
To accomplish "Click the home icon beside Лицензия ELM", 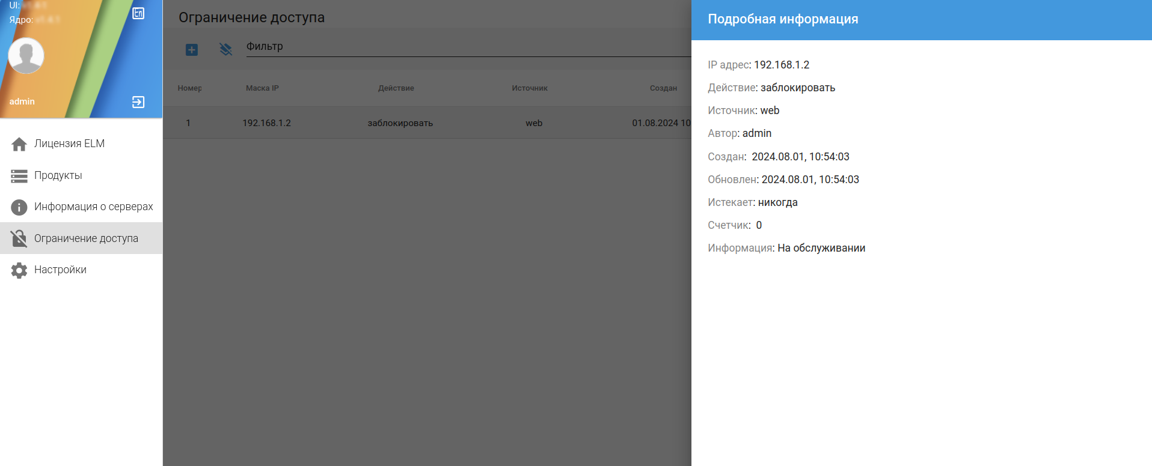I will click(x=19, y=144).
